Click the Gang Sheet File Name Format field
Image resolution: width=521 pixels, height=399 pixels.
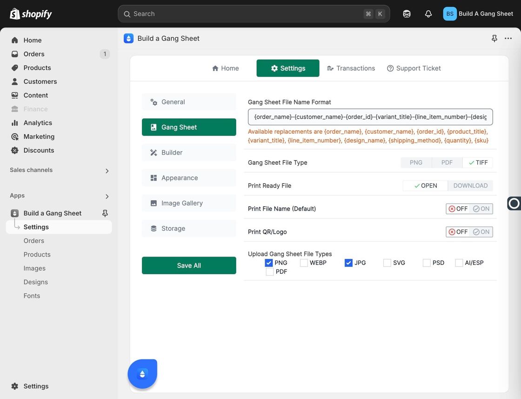pyautogui.click(x=370, y=117)
